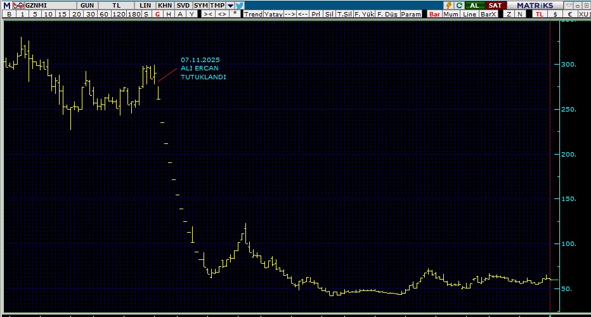The width and height of the screenshot is (591, 317).
Task: Click the Twitter bird icon
Action: coord(240,5)
